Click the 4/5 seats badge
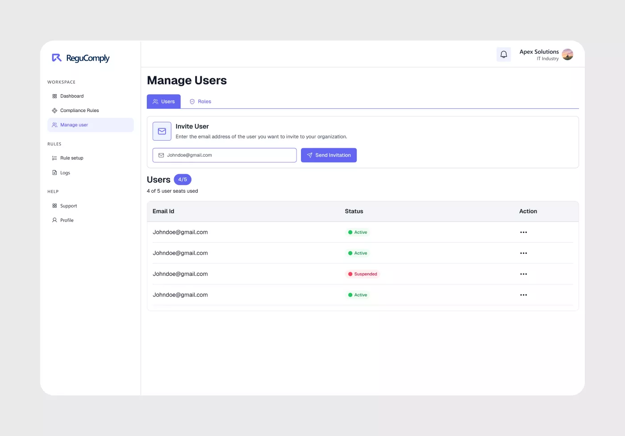This screenshot has height=436, width=625. [183, 179]
